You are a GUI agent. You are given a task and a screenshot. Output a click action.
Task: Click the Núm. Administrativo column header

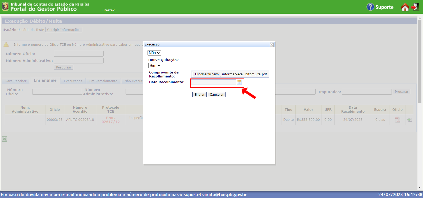(25, 109)
